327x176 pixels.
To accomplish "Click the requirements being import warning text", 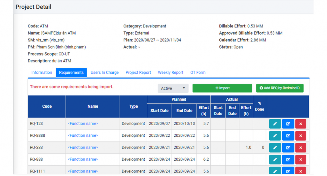I will 72,87.
